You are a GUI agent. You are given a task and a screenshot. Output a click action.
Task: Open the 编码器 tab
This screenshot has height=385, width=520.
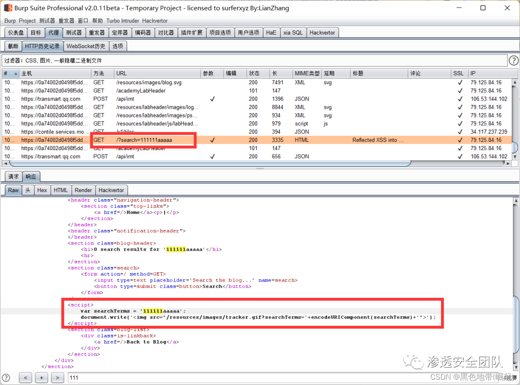143,33
